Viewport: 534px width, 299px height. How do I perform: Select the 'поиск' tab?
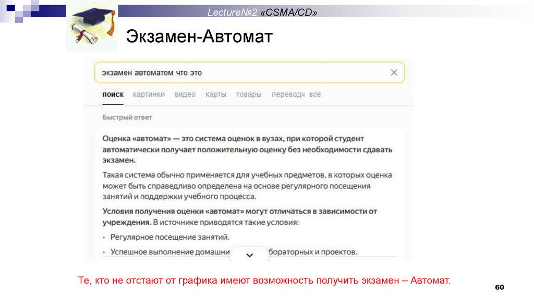[113, 94]
